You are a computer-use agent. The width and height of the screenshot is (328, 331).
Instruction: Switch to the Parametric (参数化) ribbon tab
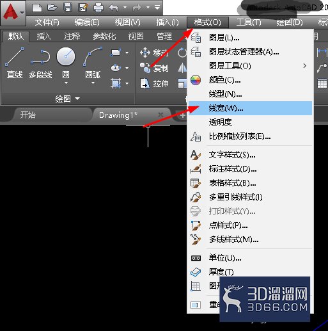tap(104, 36)
